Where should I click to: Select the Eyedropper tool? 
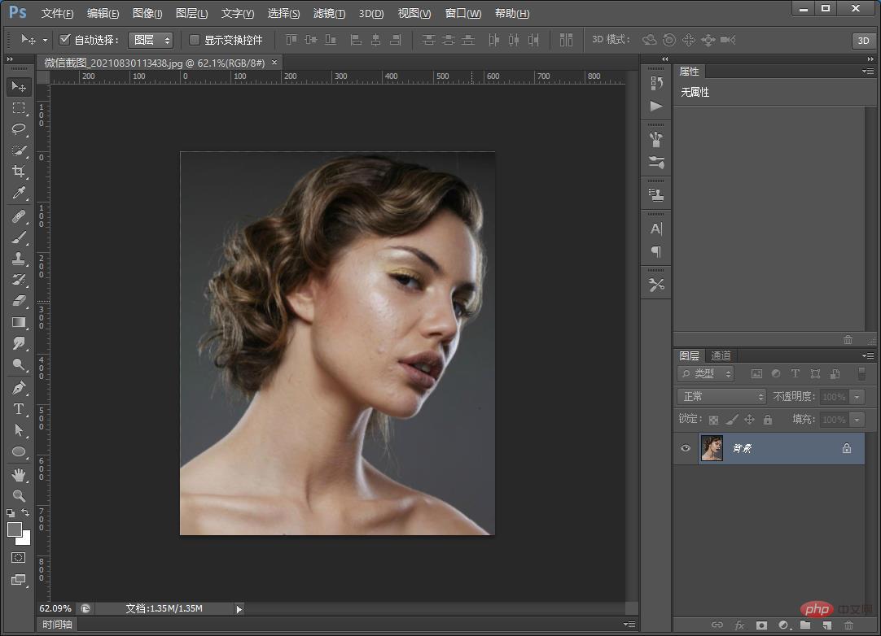point(19,194)
